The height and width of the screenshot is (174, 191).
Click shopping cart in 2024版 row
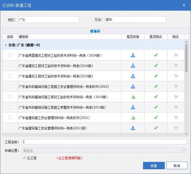(x=176, y=55)
